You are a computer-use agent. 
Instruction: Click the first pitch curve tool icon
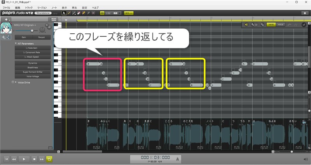click(x=290, y=25)
